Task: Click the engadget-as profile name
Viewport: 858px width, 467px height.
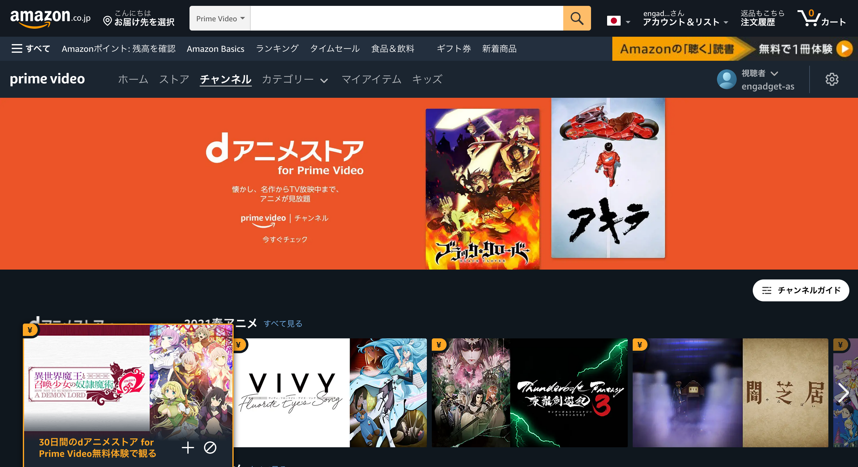Action: coord(768,87)
